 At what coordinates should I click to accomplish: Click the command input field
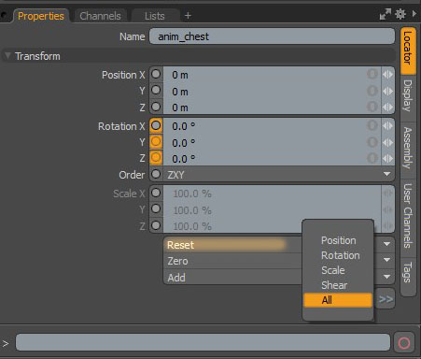pos(203,342)
